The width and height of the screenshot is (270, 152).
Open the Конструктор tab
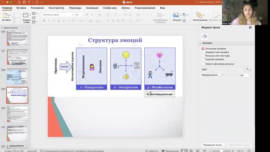56,8
